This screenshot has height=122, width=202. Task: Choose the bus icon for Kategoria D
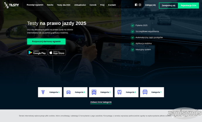(x=120, y=92)
